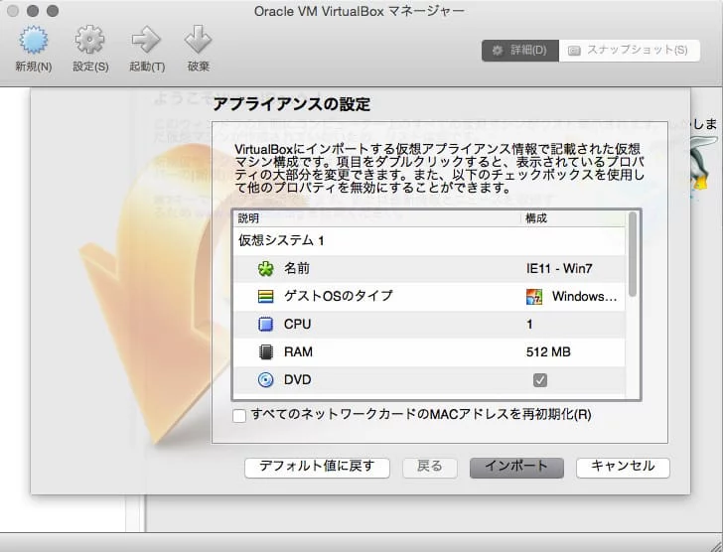Open 設定(S) gear icon in toolbar

tap(90, 40)
